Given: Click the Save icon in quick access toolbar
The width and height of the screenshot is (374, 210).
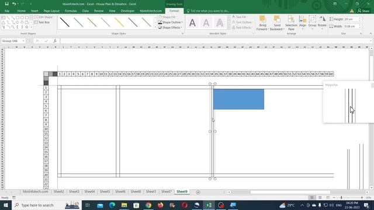Looking at the screenshot, I should point(6,4).
